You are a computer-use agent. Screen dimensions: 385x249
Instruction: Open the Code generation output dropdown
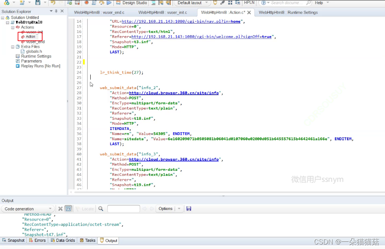click(28, 209)
